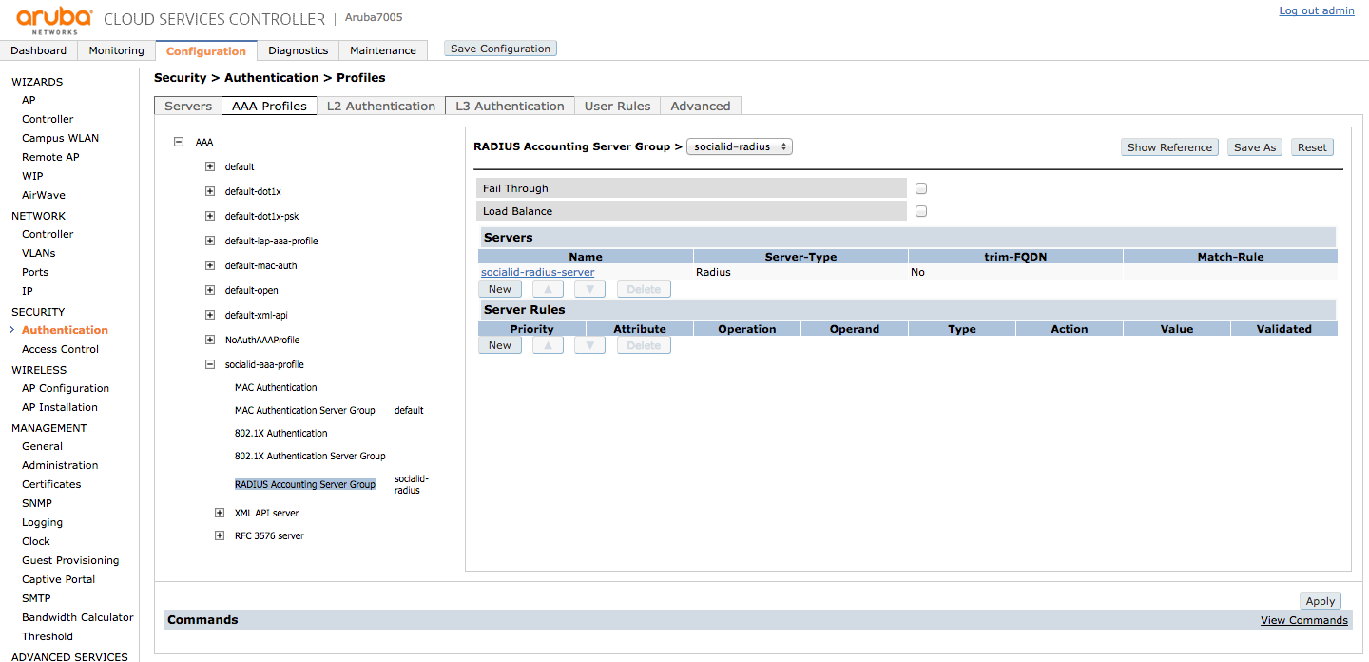Screen dimensions: 1369x662
Task: Expand the default-xml-api profile
Action: point(210,315)
